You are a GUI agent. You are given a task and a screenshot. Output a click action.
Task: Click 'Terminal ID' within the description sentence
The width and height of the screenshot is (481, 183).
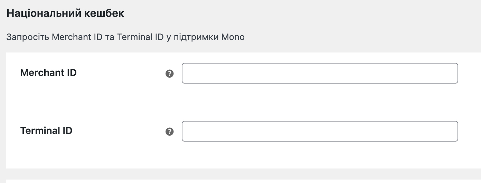(140, 37)
